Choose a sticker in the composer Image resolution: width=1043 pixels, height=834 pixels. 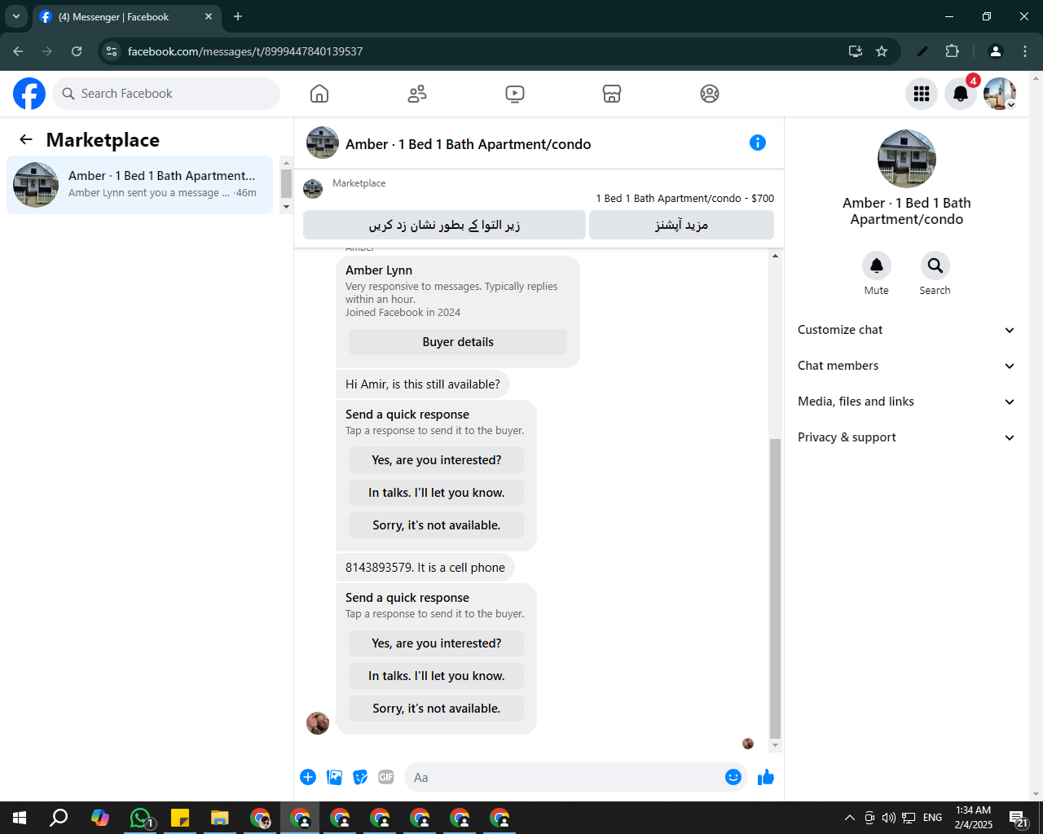pos(360,777)
